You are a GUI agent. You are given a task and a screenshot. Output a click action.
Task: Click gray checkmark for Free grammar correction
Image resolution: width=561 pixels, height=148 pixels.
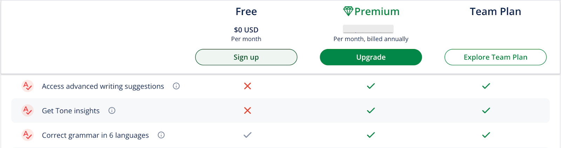coord(248,135)
